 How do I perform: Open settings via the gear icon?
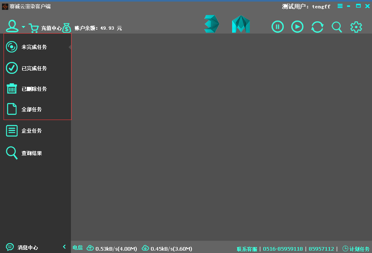356,27
